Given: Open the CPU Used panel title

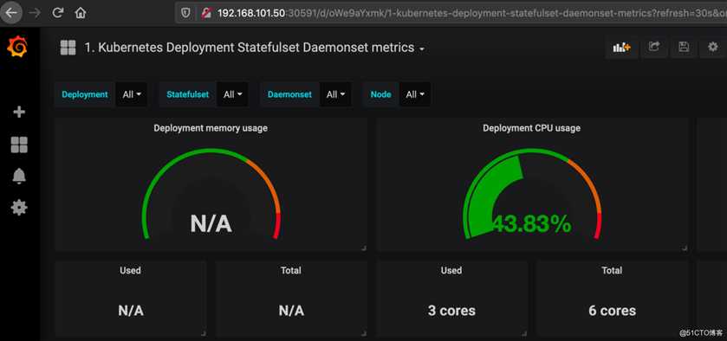Looking at the screenshot, I should 451,270.
